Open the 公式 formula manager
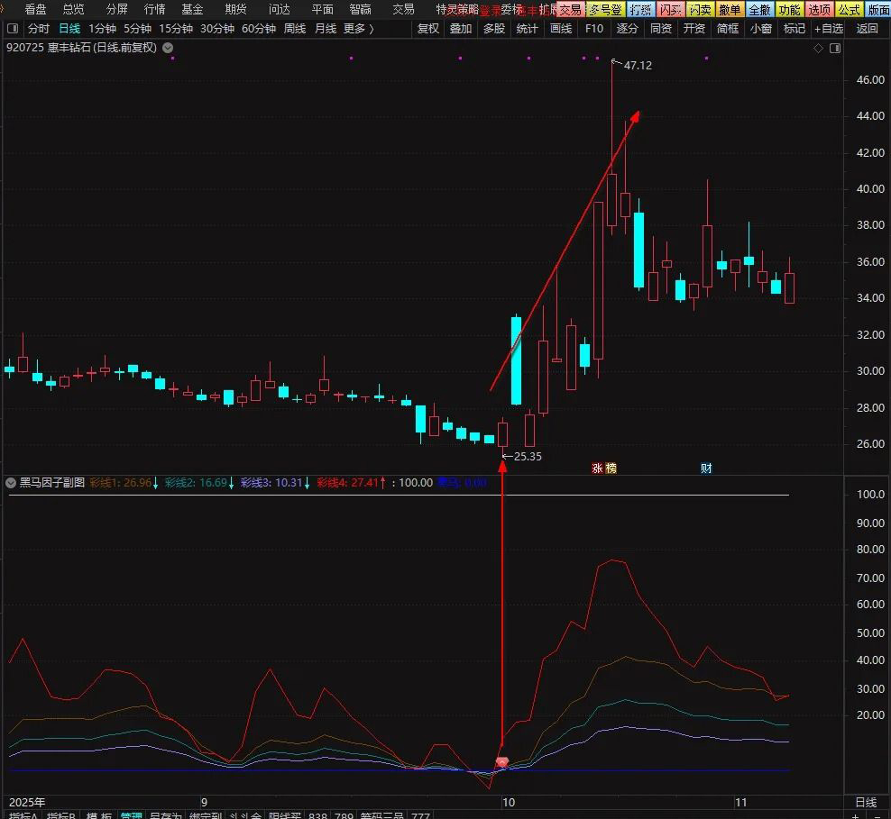This screenshot has height=819, width=891. (x=848, y=10)
